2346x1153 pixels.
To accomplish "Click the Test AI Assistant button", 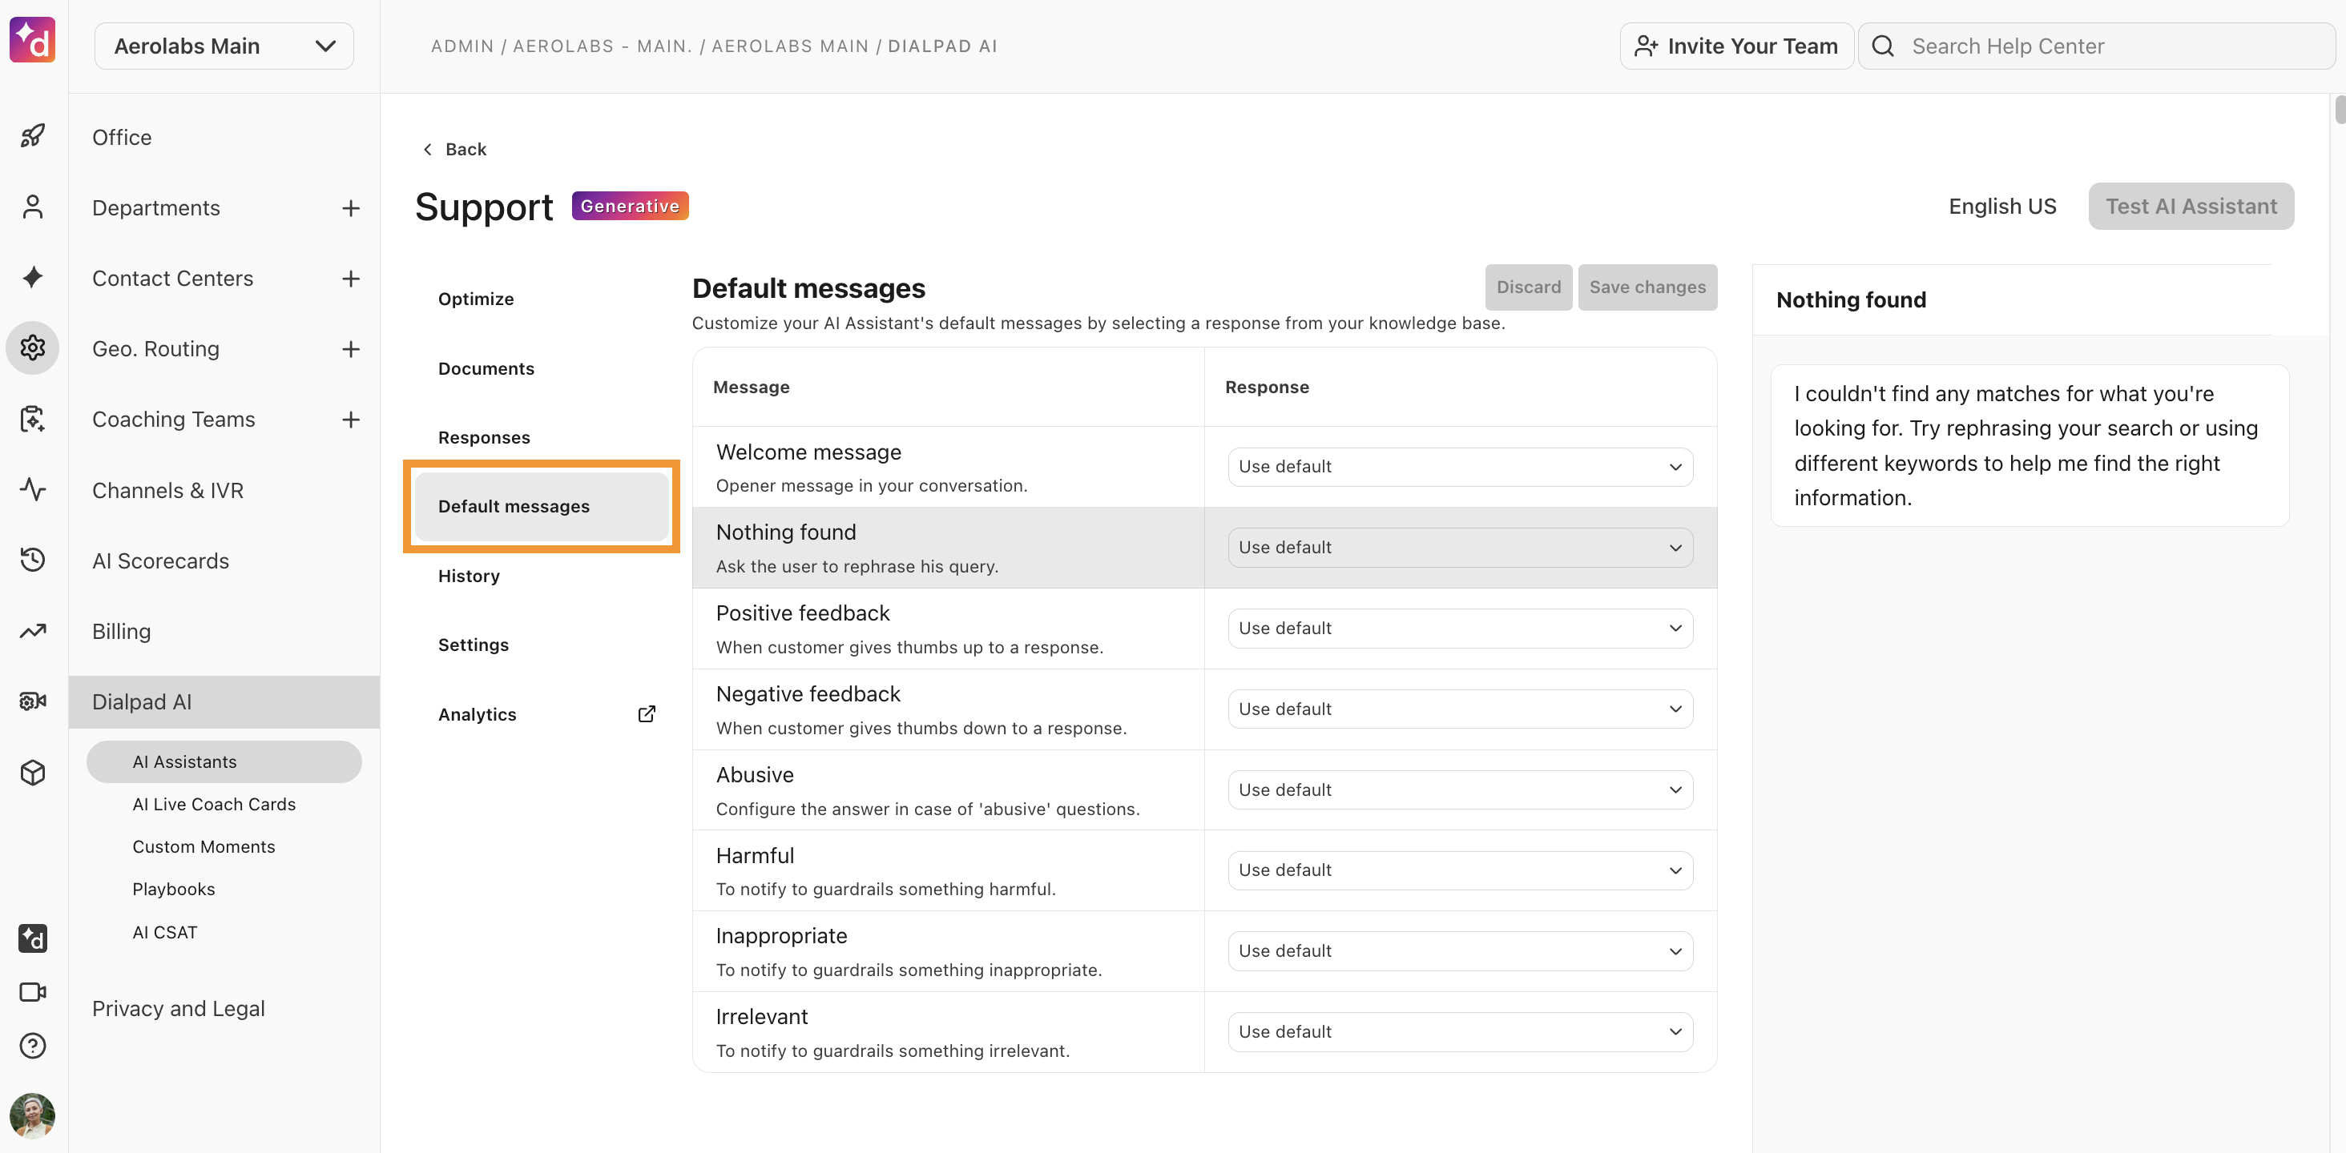I will (2191, 207).
